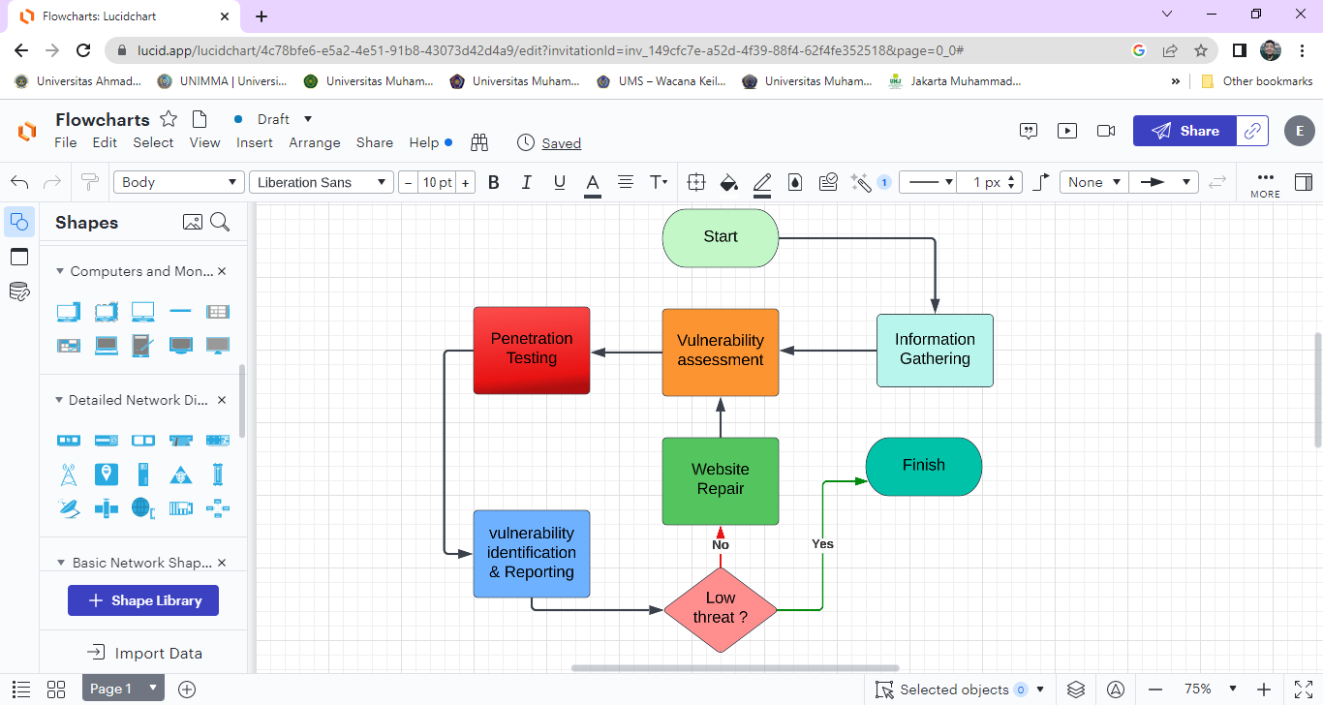Open the Layers icon in the bottom bar
This screenshot has height=705, width=1323.
1076,690
